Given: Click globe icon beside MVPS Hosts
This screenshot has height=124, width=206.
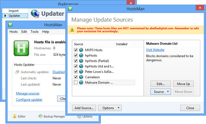Looking at the screenshot, I should pyautogui.click(x=81, y=50).
